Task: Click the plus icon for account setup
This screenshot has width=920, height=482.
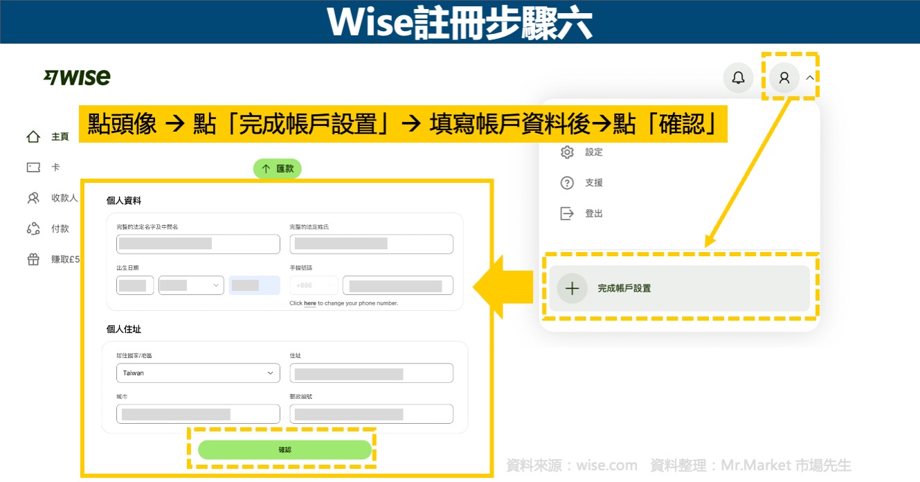Action: [x=572, y=288]
